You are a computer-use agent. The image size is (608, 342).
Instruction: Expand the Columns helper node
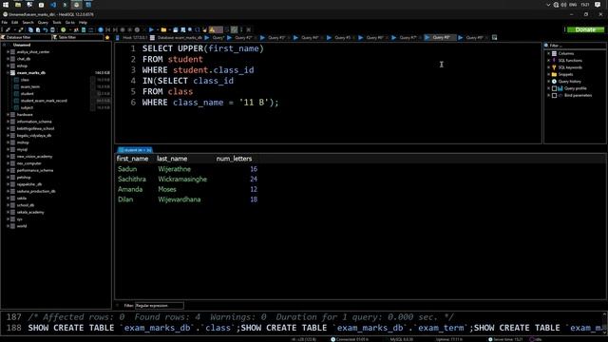pos(549,53)
